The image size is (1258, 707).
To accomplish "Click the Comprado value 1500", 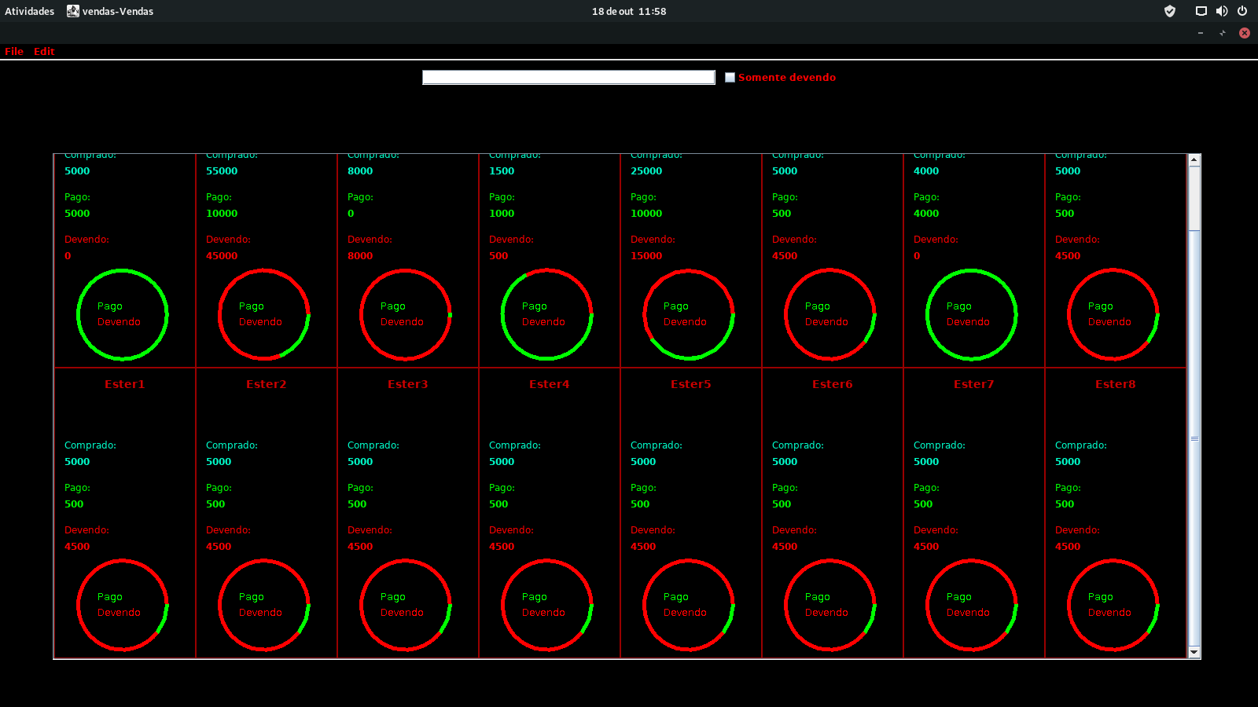I will pyautogui.click(x=502, y=171).
